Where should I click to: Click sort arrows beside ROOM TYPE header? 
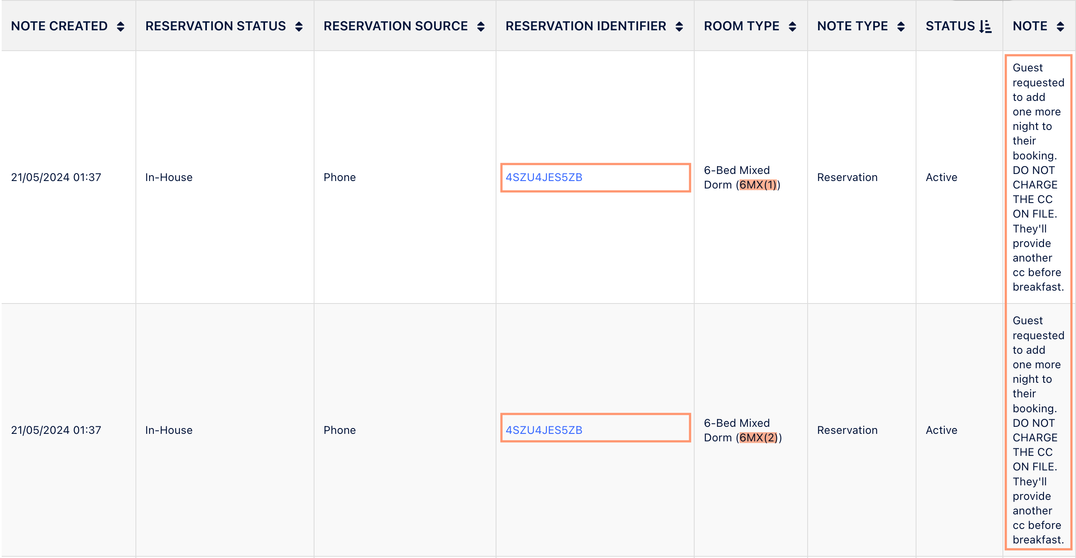(x=792, y=27)
